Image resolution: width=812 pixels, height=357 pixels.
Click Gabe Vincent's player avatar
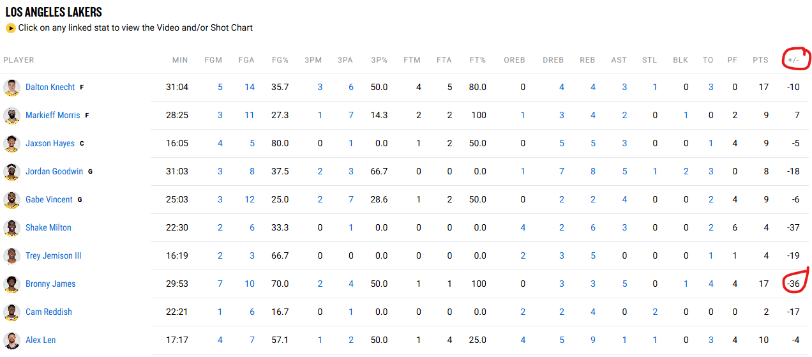point(11,200)
